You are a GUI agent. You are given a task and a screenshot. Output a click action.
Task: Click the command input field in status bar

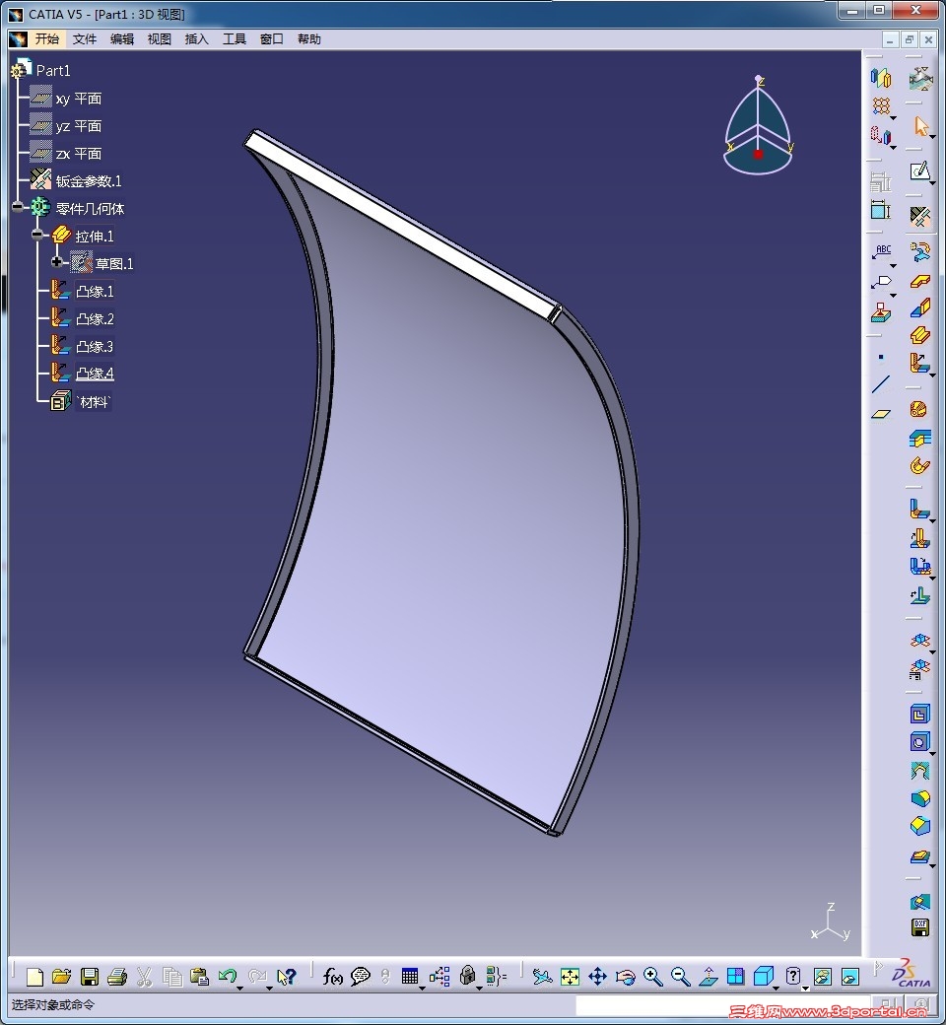tap(722, 1004)
